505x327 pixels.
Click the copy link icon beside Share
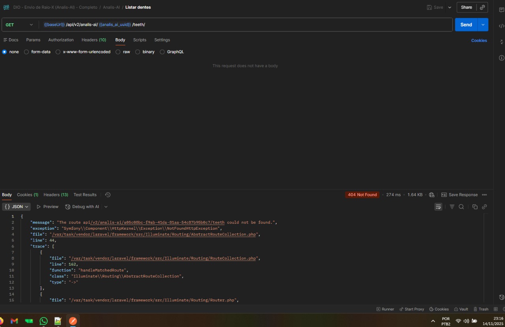482,7
